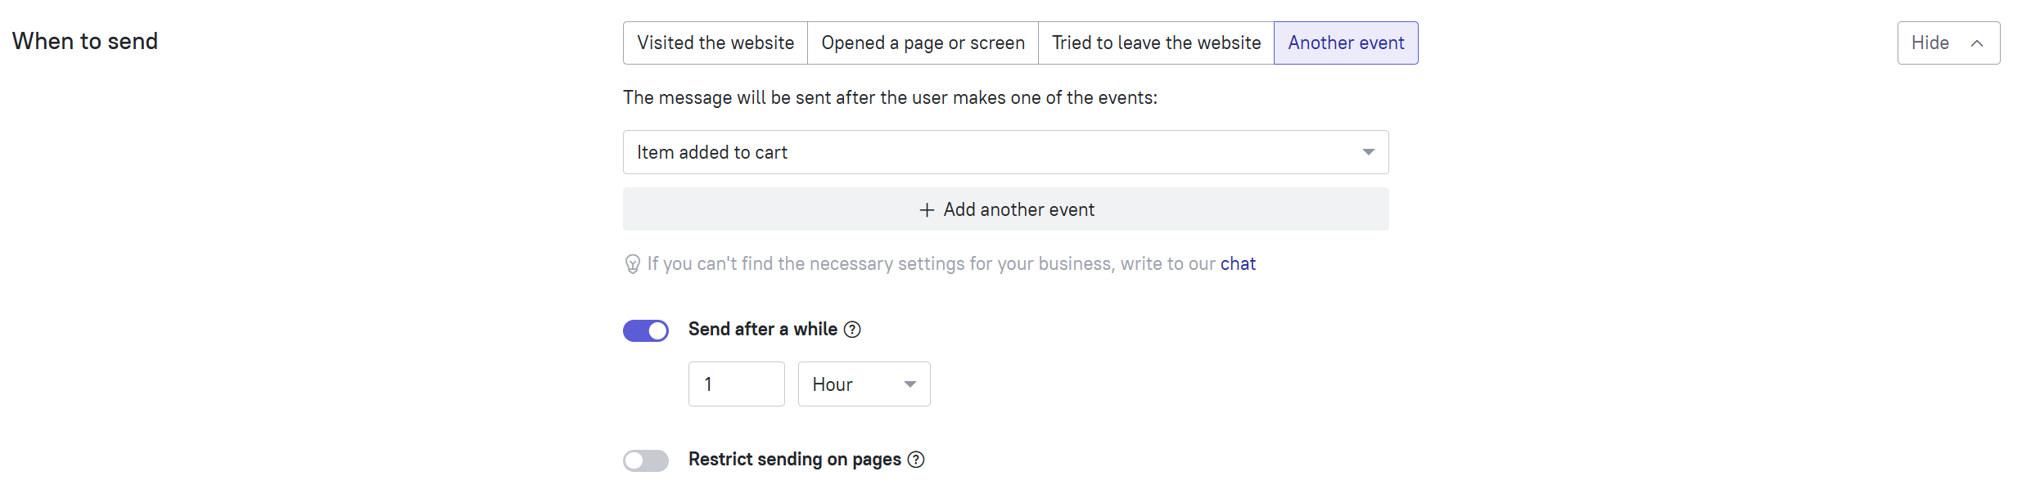The width and height of the screenshot is (2022, 485).
Task: Open the Hour time unit dropdown
Action: tap(864, 384)
